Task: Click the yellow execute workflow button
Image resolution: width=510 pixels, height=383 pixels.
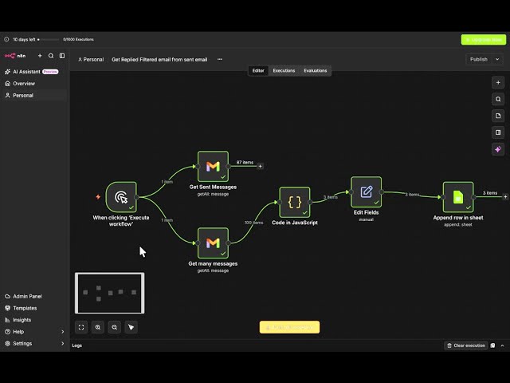Action: tap(289, 327)
